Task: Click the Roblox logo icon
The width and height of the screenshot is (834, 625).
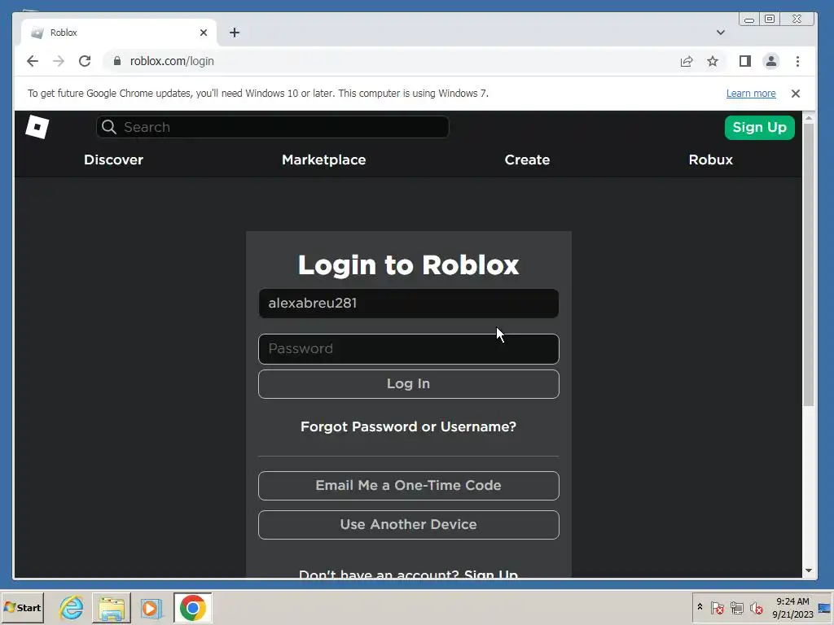Action: 37,127
